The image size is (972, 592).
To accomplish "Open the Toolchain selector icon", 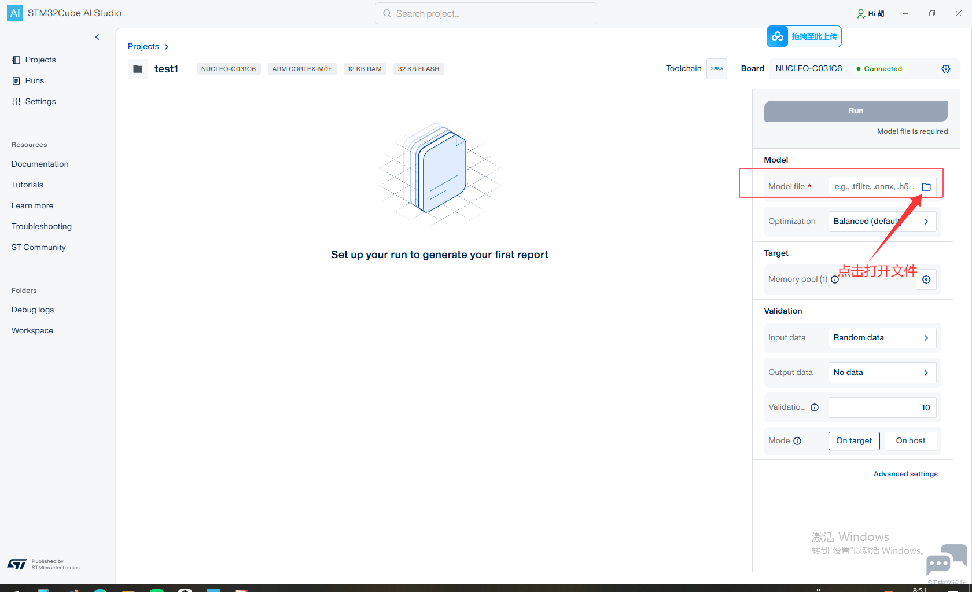I will coord(717,69).
